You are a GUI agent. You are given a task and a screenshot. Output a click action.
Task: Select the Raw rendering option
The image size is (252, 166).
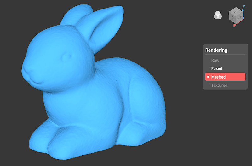tap(225, 60)
